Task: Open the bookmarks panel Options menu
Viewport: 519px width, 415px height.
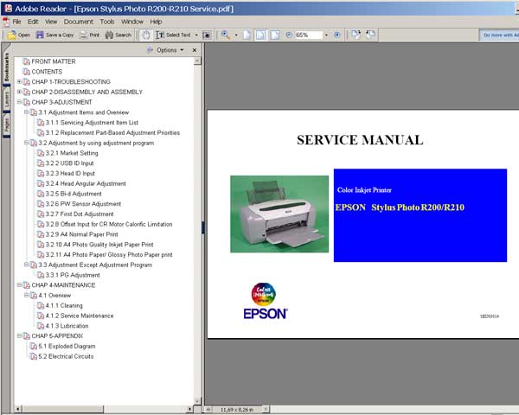Action: 165,50
